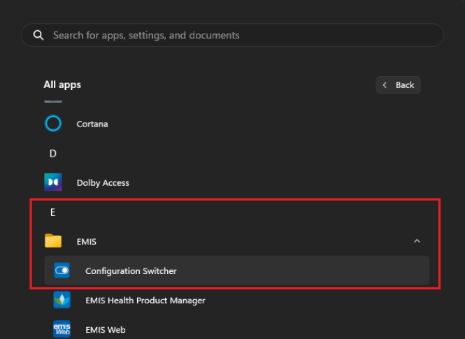Click the magnifying glass search icon
This screenshot has height=339, width=465.
pos(38,35)
